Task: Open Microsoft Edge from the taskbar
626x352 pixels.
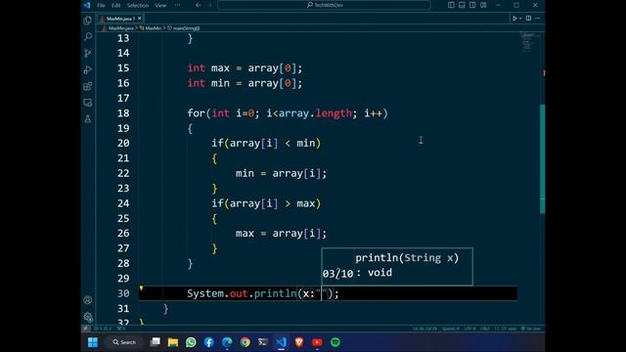Action: pyautogui.click(x=227, y=342)
